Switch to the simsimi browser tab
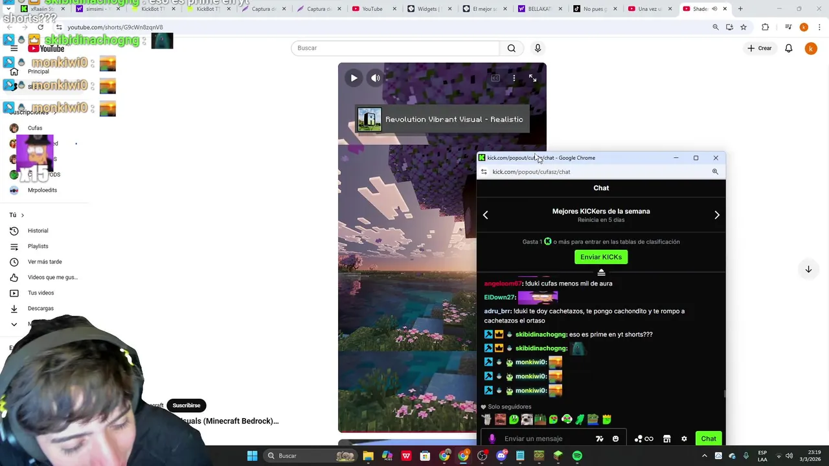The width and height of the screenshot is (829, 466). tap(99, 9)
